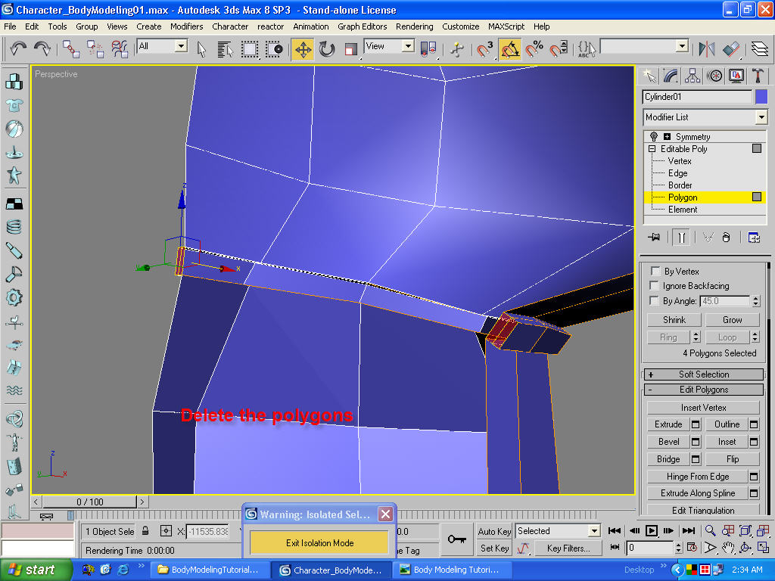775x581 pixels.
Task: Toggle Window/Crossing selection mode
Action: pos(274,49)
